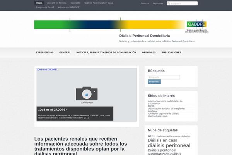Open the ¿Qué es el GADDPE? slide caption heading
Screen dimensions: 232x155
(x=52, y=110)
